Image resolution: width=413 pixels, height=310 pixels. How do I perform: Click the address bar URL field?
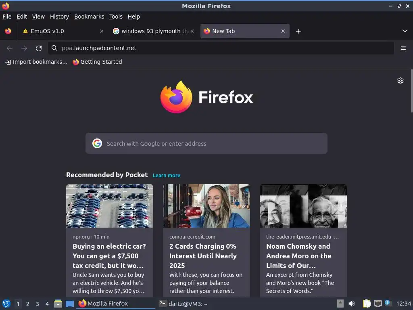pyautogui.click(x=221, y=48)
